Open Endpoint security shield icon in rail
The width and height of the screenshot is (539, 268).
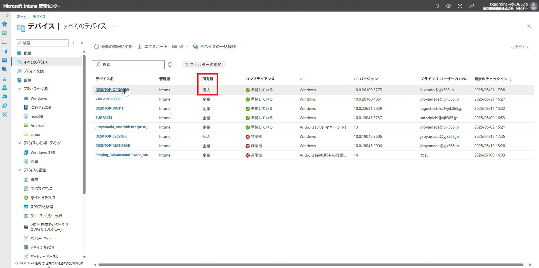click(4, 69)
